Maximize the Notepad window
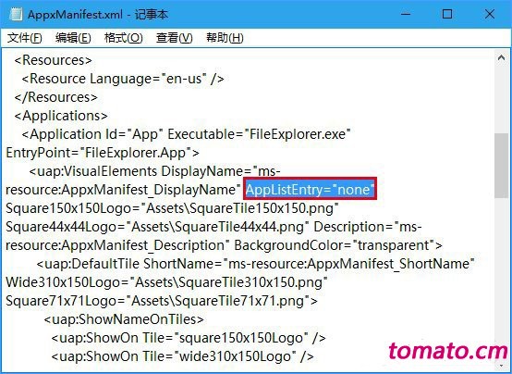512x374 pixels. coord(447,14)
